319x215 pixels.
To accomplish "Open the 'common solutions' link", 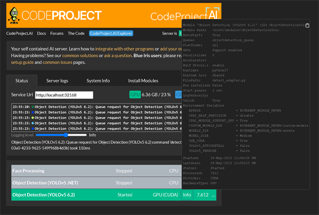I will (80, 56).
